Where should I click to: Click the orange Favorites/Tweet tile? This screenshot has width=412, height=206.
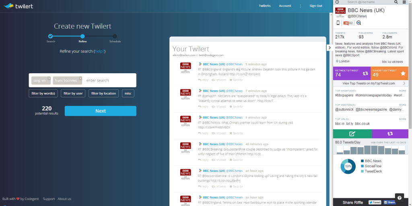coord(389,73)
